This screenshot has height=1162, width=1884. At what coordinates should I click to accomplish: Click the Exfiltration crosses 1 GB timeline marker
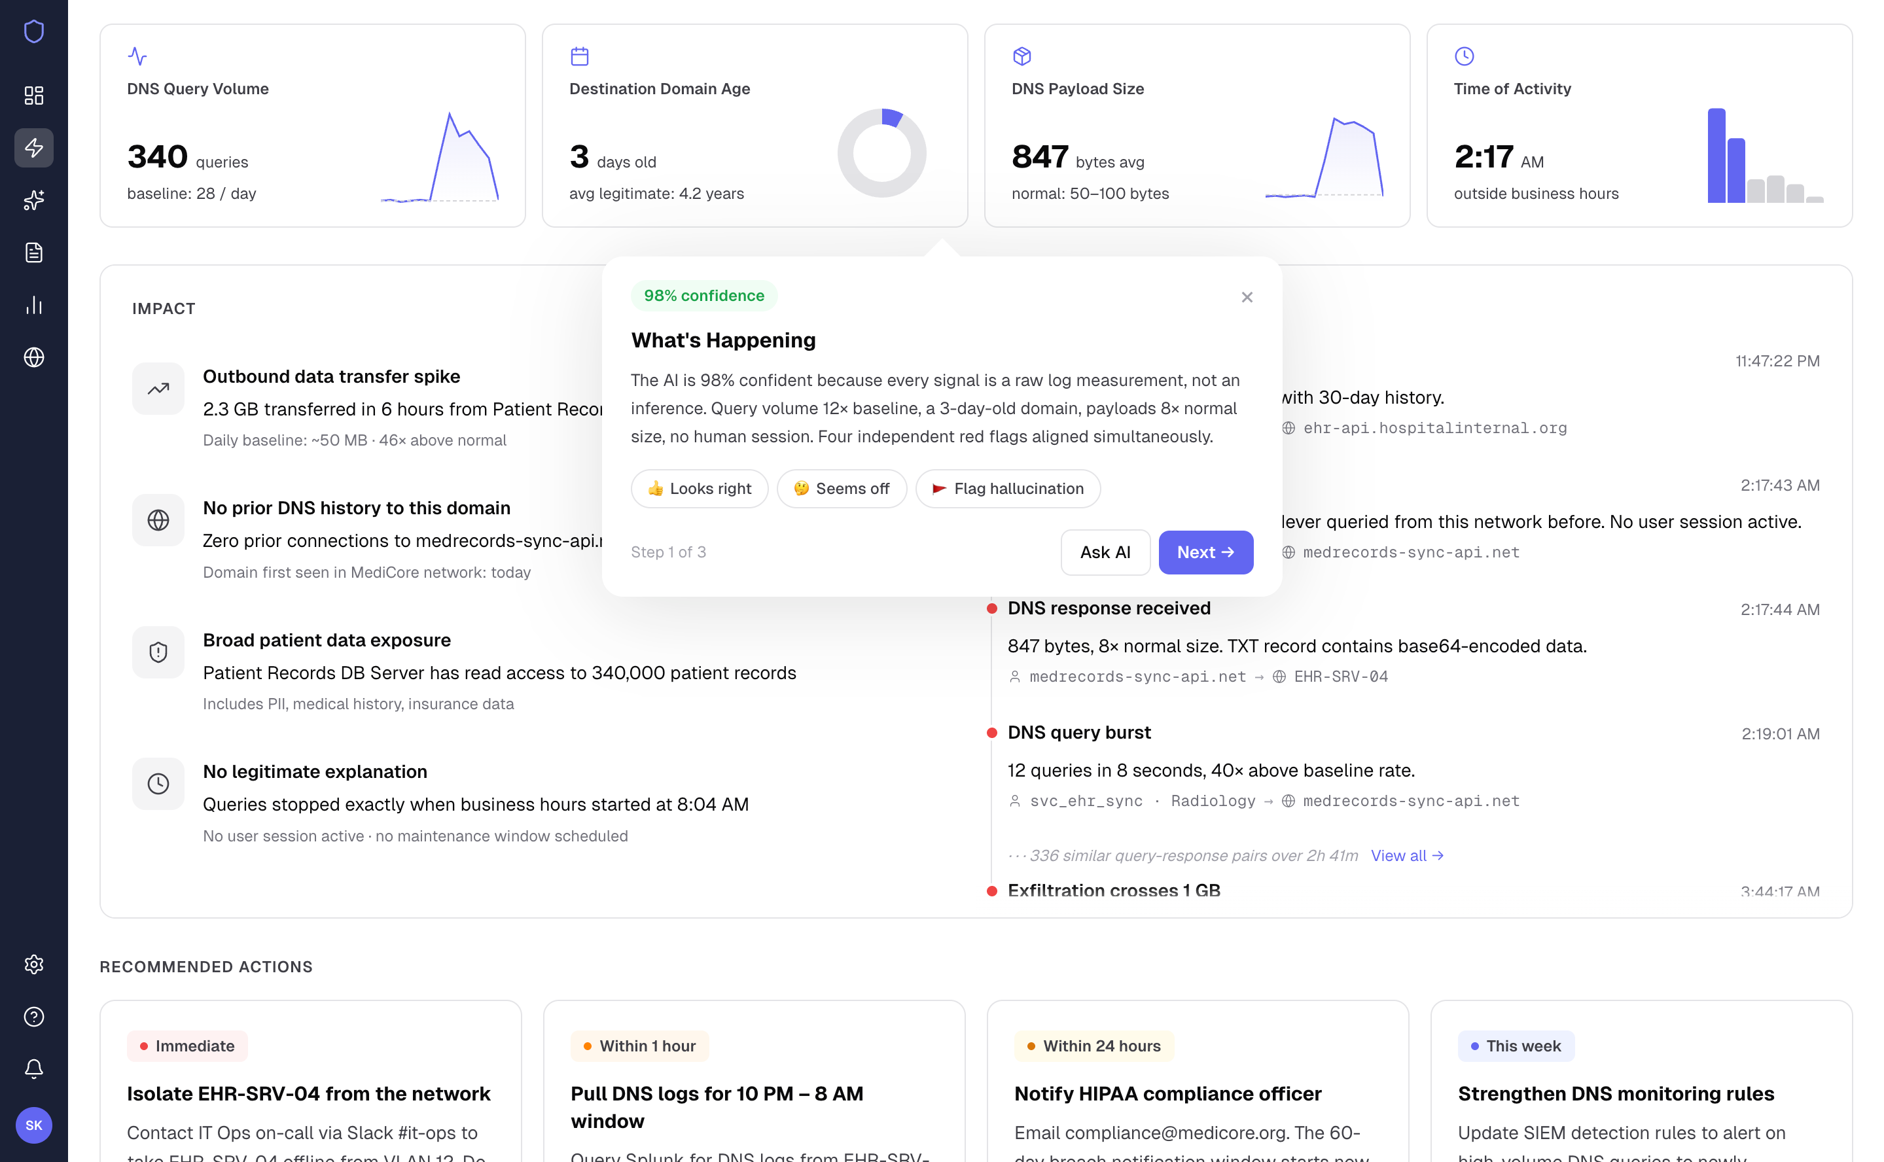[991, 890]
